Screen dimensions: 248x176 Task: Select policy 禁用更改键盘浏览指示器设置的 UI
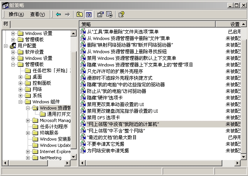click(x=122, y=111)
